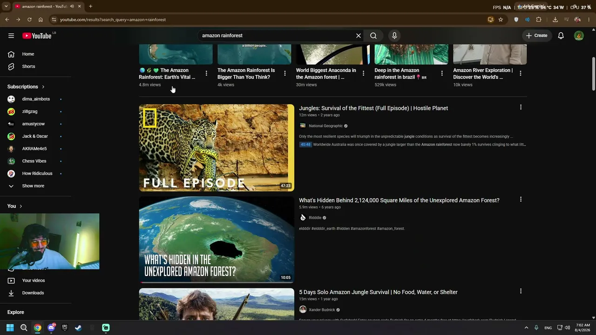Clear the search box with the X icon
596x335 pixels.
pyautogui.click(x=359, y=36)
